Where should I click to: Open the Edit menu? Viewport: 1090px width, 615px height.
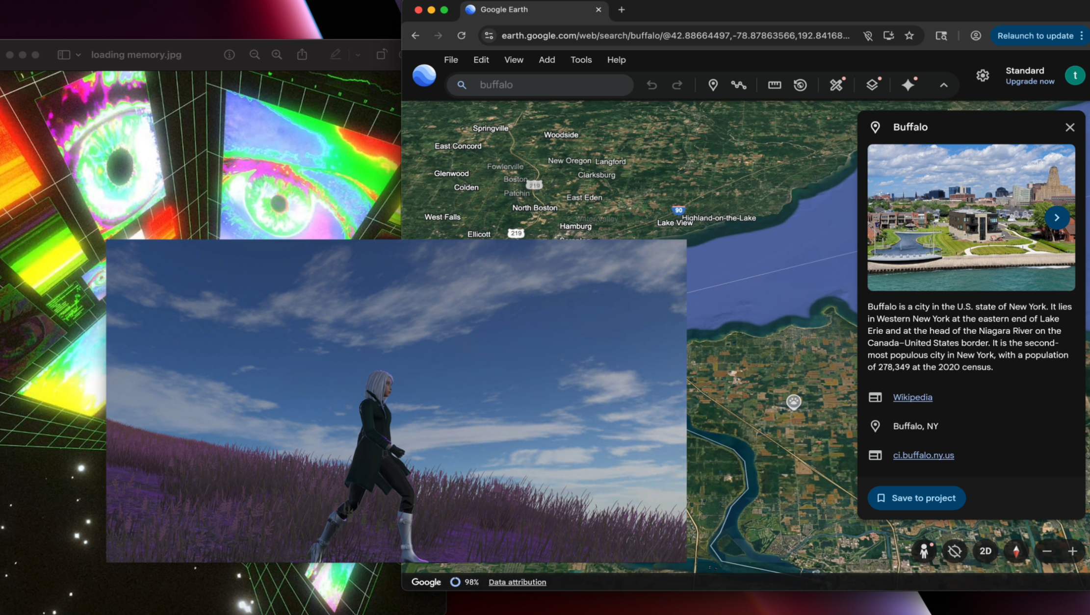click(x=481, y=59)
